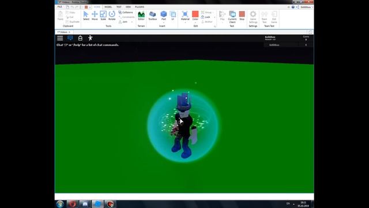This screenshot has width=369, height=208.
Task: Open the Terrain Editor
Action: pos(141,16)
